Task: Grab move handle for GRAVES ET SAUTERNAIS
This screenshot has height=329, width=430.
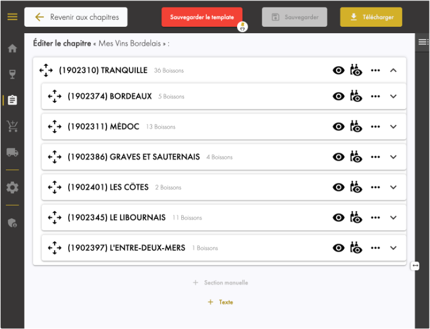Action: [x=55, y=157]
